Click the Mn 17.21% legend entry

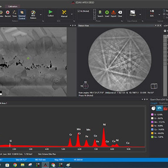tap(158, 122)
